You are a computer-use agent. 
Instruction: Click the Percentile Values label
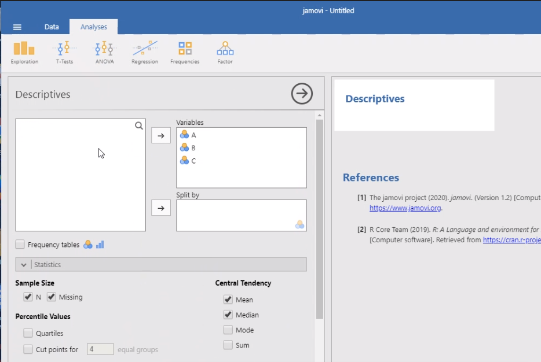[x=43, y=316]
